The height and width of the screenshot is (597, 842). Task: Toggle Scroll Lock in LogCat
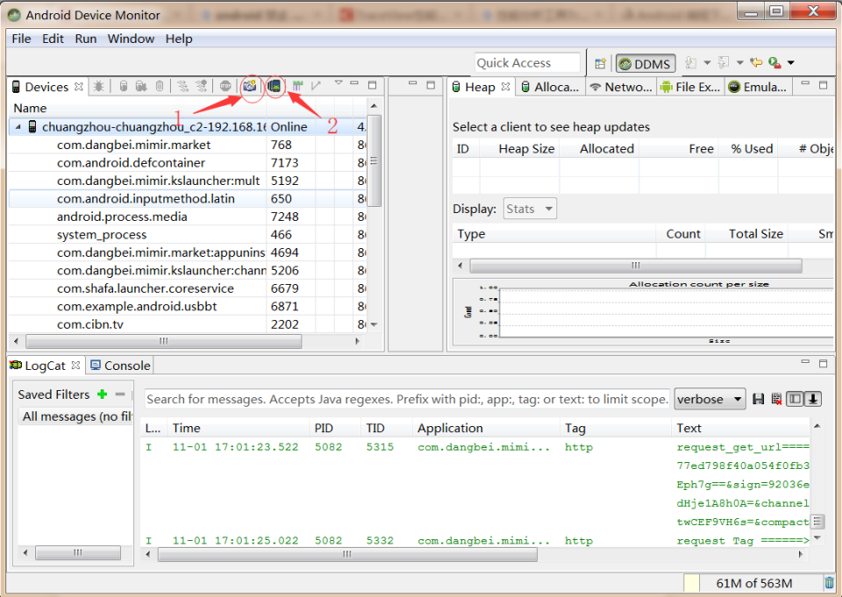[814, 399]
